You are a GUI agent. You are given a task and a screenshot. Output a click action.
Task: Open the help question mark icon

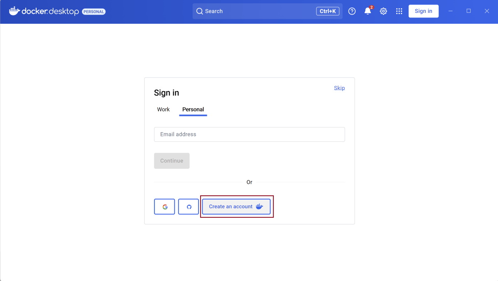pos(352,11)
